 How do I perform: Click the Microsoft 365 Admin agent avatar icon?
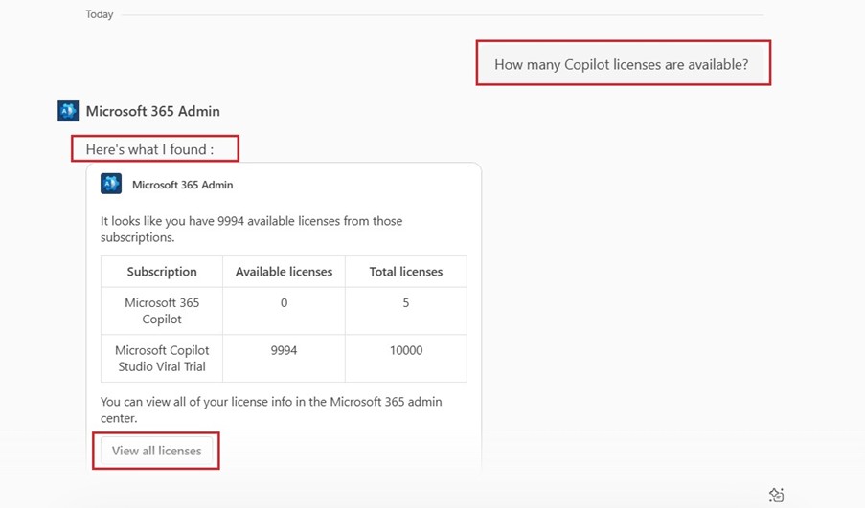click(68, 111)
